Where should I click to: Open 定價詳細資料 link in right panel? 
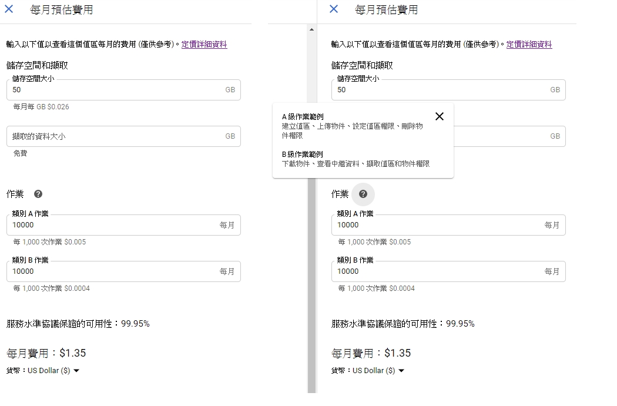click(529, 45)
